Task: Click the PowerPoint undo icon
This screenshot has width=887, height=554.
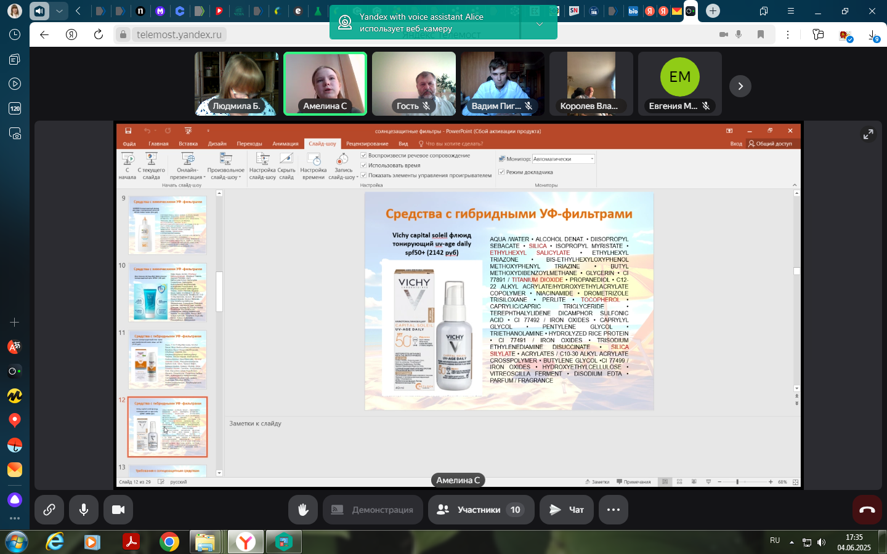Action: tap(147, 130)
